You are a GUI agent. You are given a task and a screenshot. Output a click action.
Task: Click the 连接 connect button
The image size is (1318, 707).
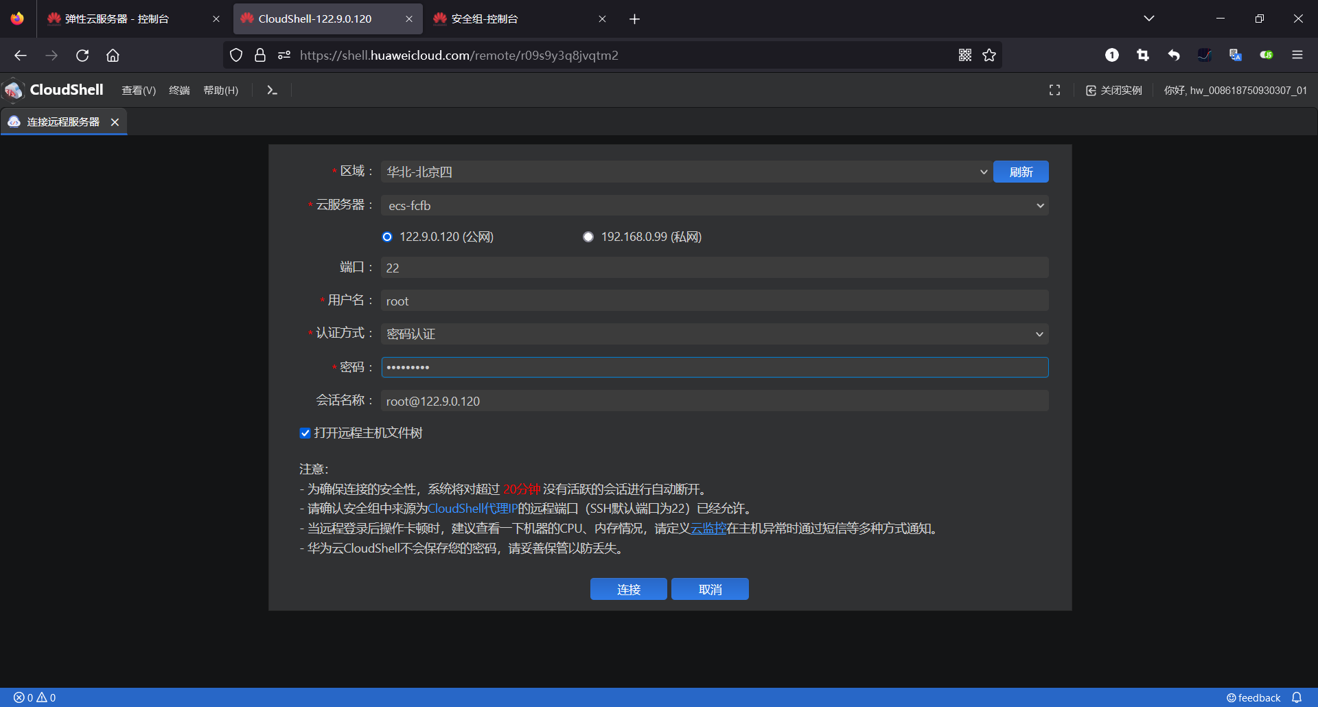(x=628, y=588)
